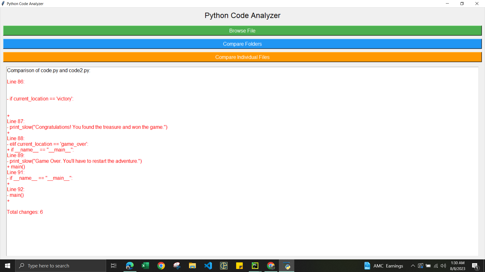The width and height of the screenshot is (485, 272).
Task: Click the Compare Individual Files button
Action: pyautogui.click(x=242, y=57)
